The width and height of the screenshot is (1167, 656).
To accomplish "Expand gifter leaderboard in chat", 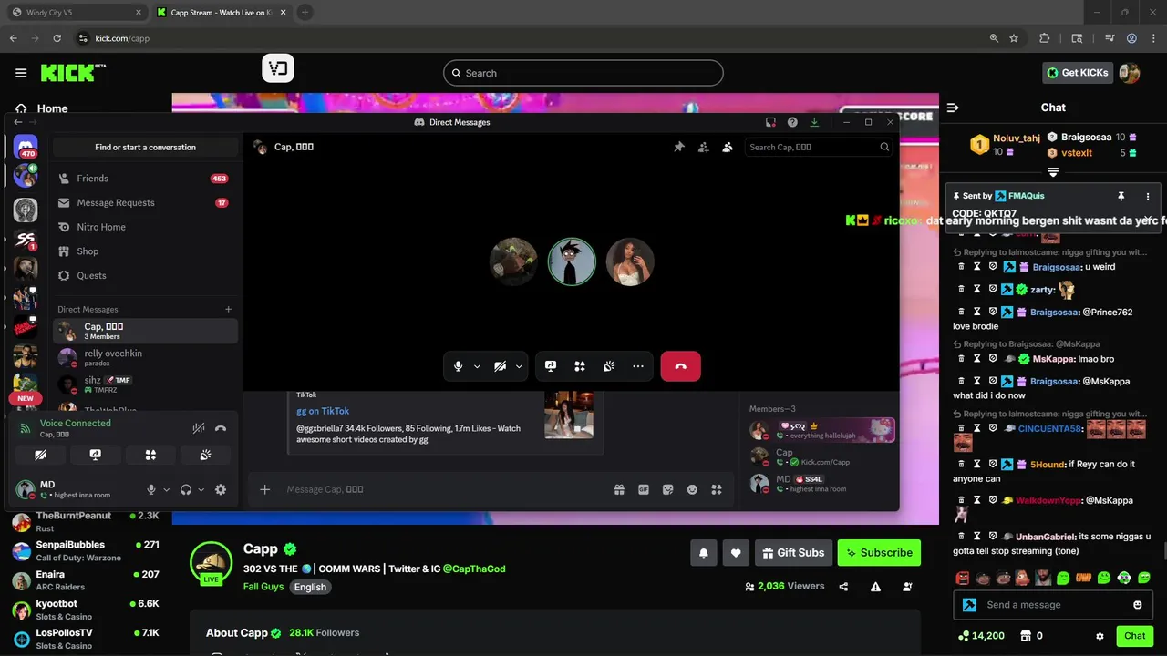I will (1053, 172).
